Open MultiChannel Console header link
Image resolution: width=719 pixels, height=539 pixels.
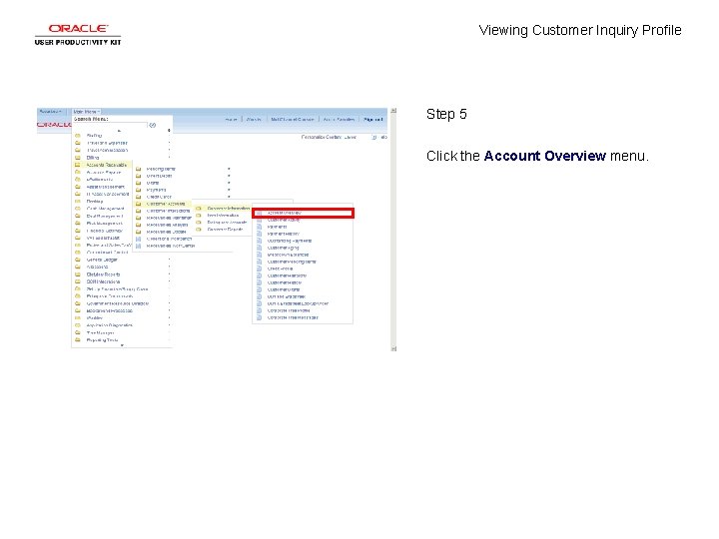(292, 119)
